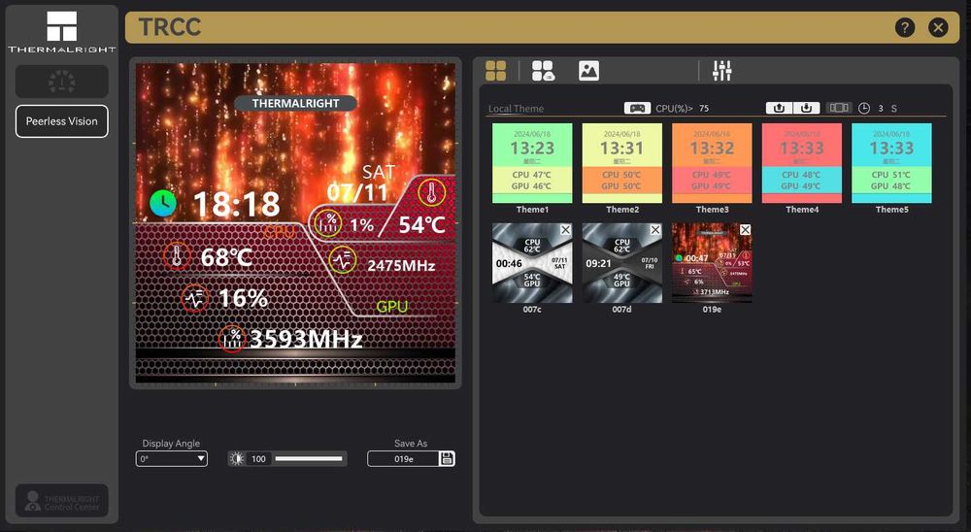Open the cloud themes tab
Viewport: 971px width, 532px height.
pyautogui.click(x=543, y=71)
